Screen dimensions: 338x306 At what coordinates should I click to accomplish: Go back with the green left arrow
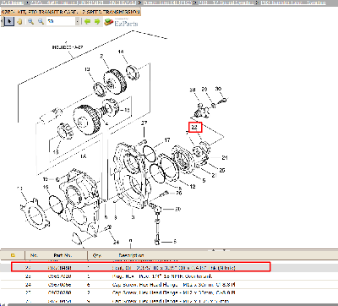(88, 21)
